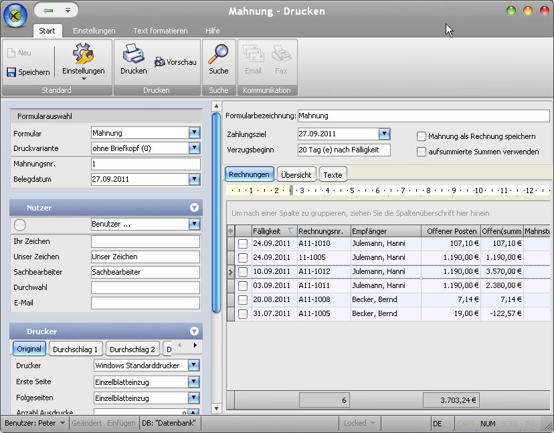Screen dimensions: 554x433
Task: Click the Speichern floppy disk icon
Action: pos(11,72)
